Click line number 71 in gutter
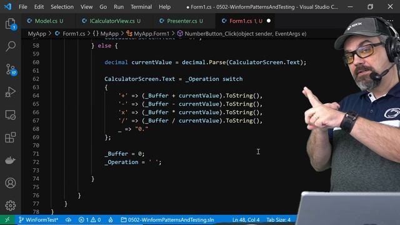Screen dimensions: 400x225 coord(36,154)
